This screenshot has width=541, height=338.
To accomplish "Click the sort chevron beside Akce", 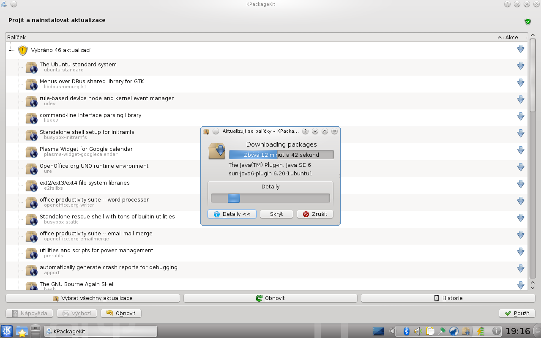I will 500,38.
